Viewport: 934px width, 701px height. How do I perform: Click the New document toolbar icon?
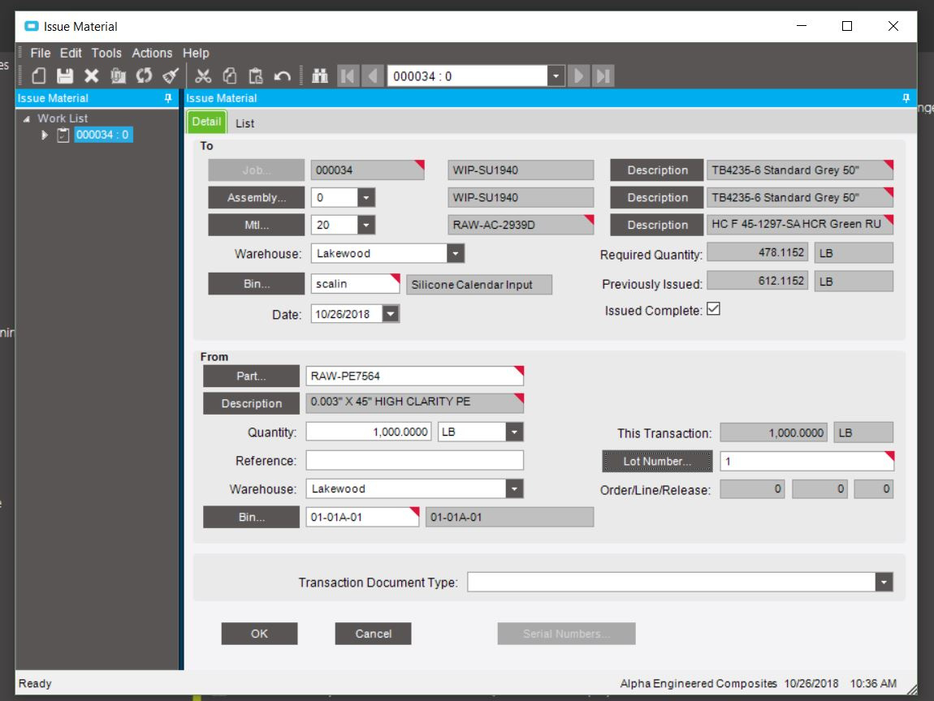point(39,76)
